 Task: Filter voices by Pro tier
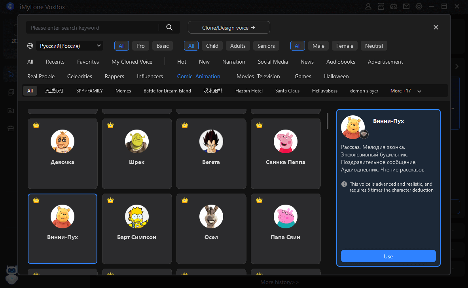point(140,45)
